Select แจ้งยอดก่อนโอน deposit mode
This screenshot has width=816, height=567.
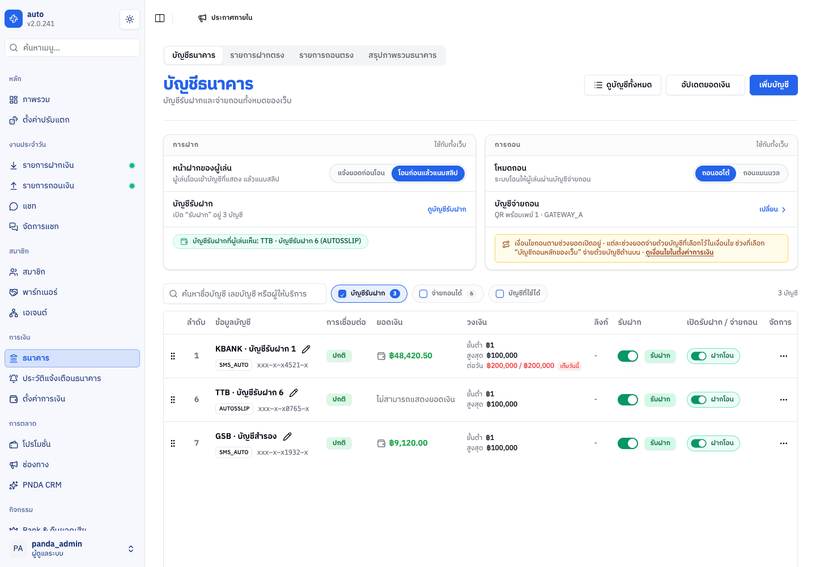(361, 174)
